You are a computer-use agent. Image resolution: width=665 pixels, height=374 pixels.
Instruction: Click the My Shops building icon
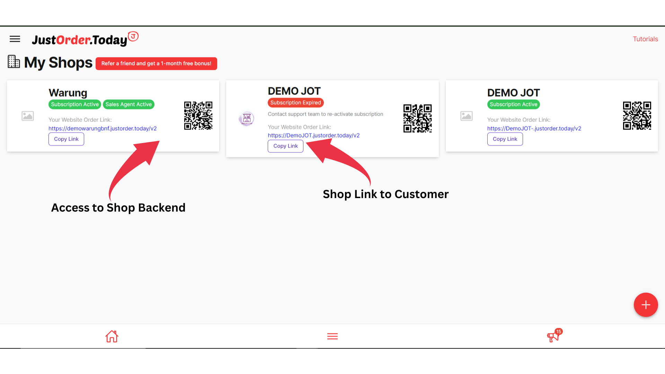[x=14, y=62]
